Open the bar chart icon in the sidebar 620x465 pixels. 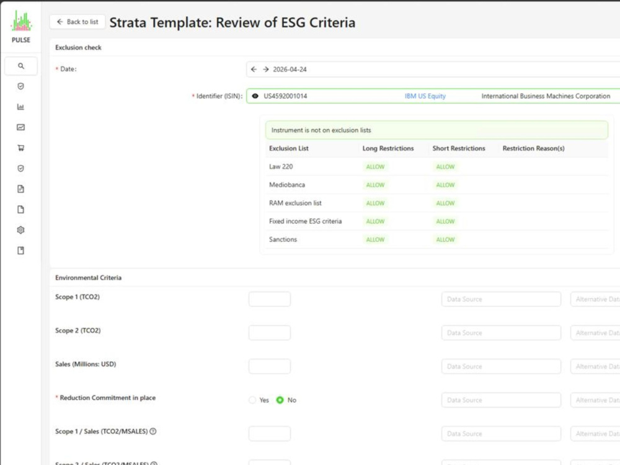(21, 107)
